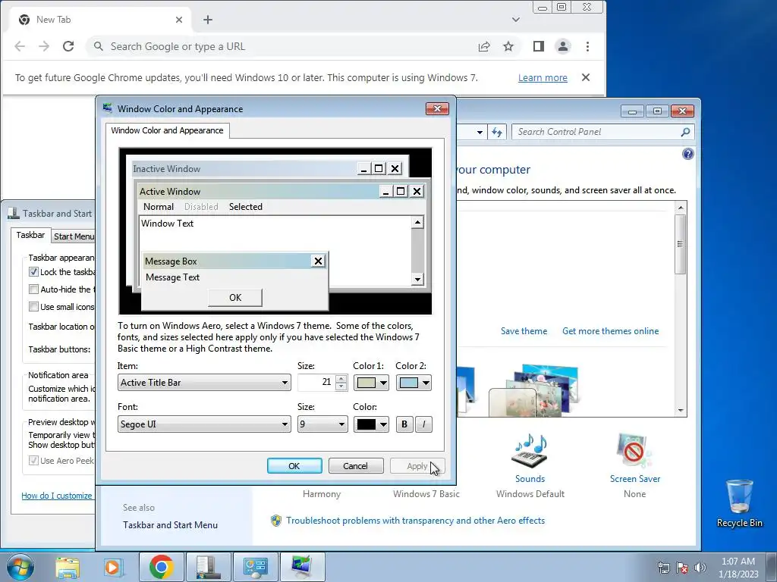Switch to the Start Menu tab
This screenshot has height=582, width=777.
(74, 236)
